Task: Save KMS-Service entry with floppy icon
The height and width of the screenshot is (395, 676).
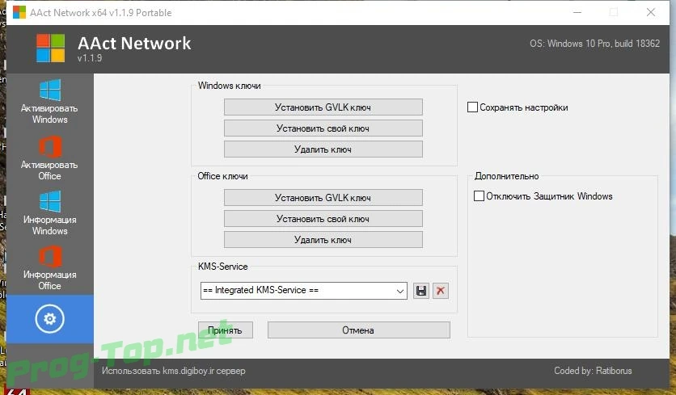Action: (421, 291)
